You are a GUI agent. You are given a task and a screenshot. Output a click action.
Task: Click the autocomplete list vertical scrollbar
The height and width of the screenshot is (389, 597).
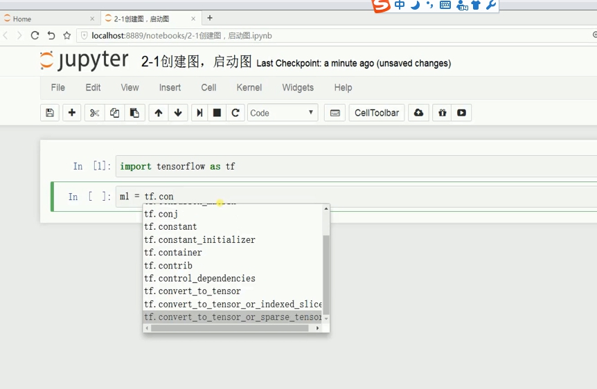(326, 273)
